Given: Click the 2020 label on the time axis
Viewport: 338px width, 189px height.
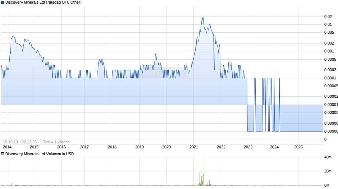Looking at the screenshot, I should point(166,147).
